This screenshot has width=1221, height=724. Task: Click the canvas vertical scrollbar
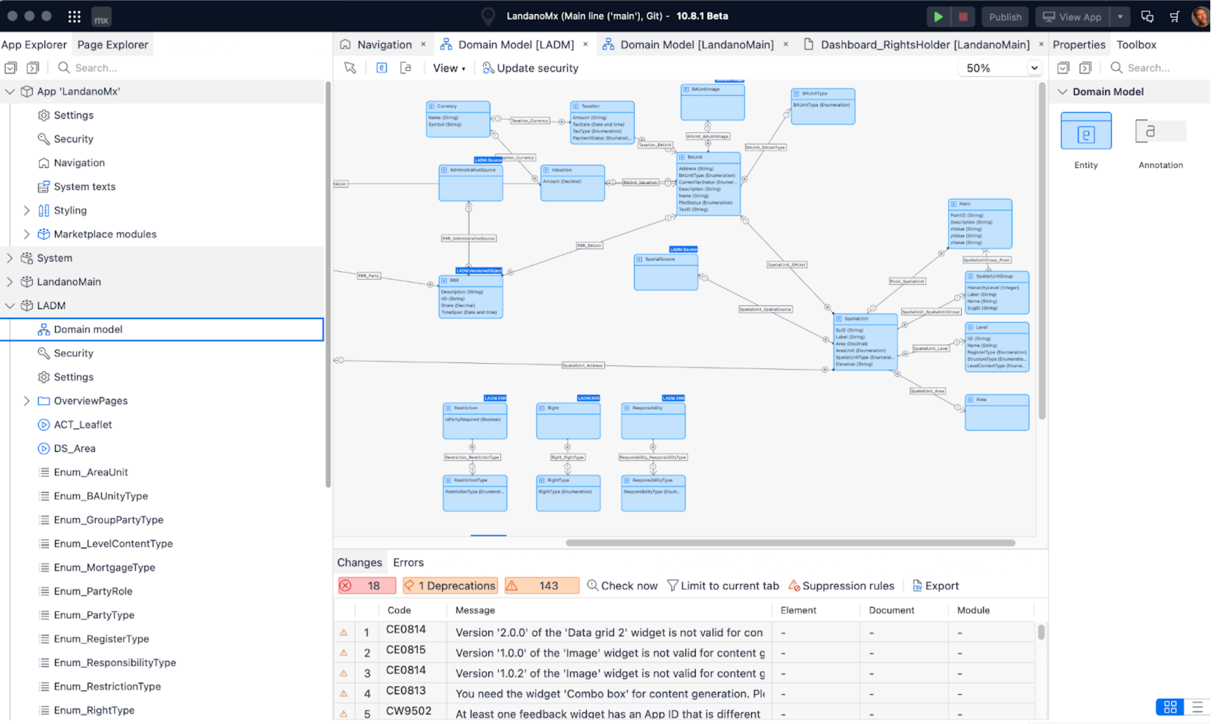[x=1042, y=251]
